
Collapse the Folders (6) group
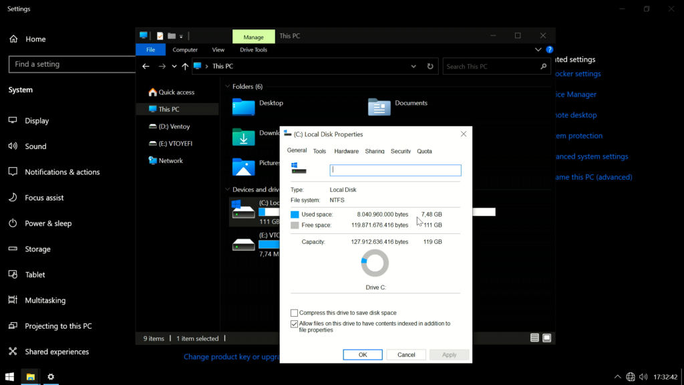[x=227, y=86]
